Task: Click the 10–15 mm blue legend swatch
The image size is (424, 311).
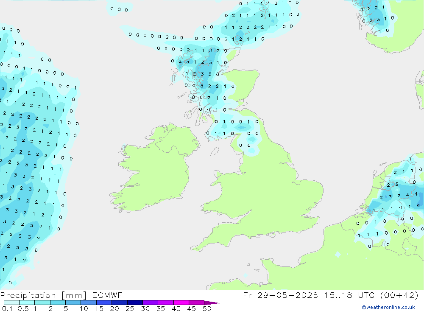Action: [89, 303]
